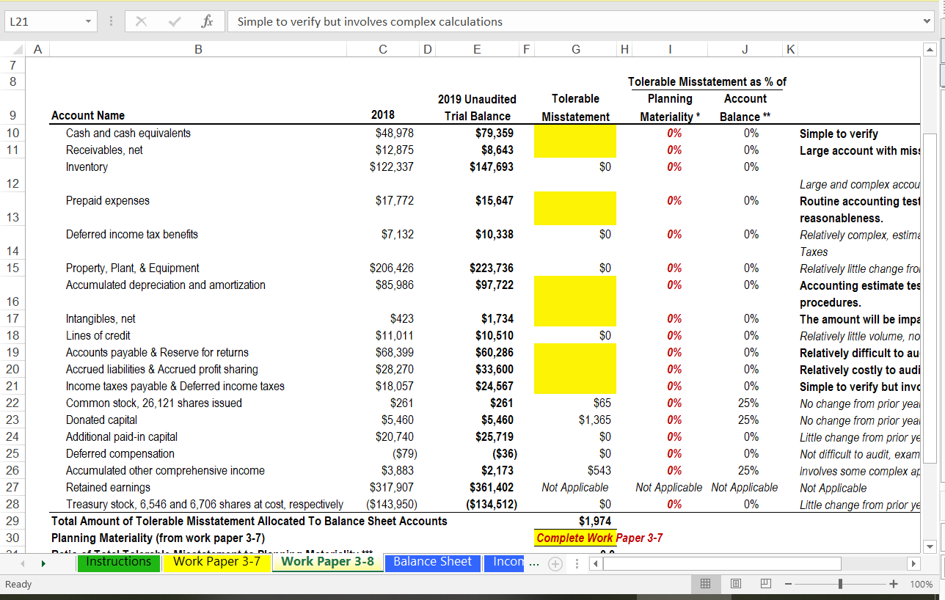Click the ($134,512) Treasury stock value
This screenshot has width=945, height=600.
click(491, 504)
